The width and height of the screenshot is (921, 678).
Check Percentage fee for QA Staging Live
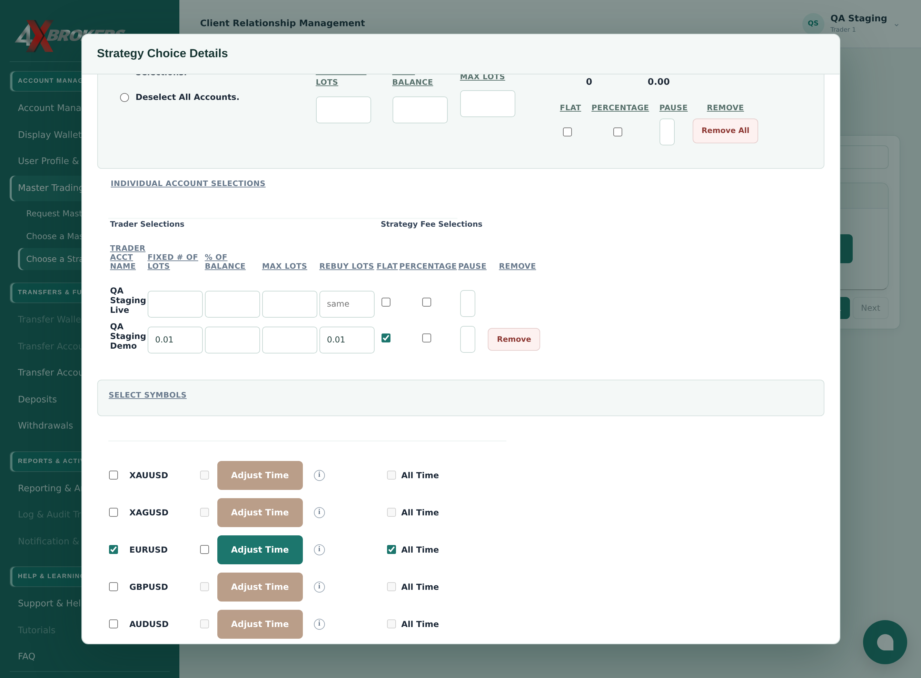click(x=427, y=302)
